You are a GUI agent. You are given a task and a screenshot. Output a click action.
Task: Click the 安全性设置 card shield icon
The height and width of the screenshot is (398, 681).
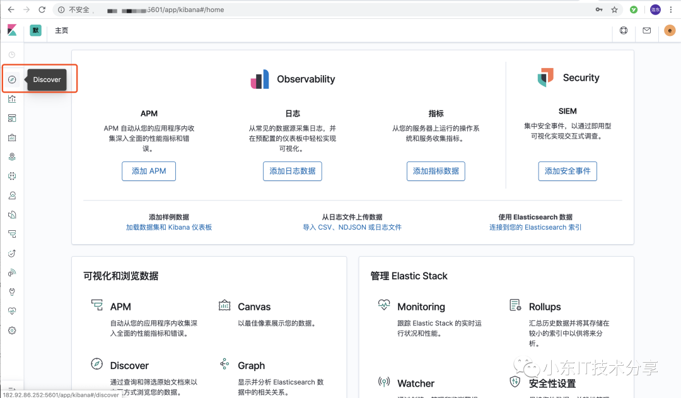click(515, 382)
